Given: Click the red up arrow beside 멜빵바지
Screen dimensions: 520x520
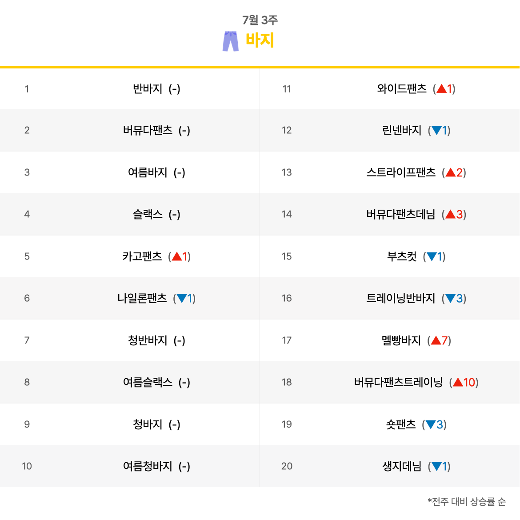Looking at the screenshot, I should [436, 340].
